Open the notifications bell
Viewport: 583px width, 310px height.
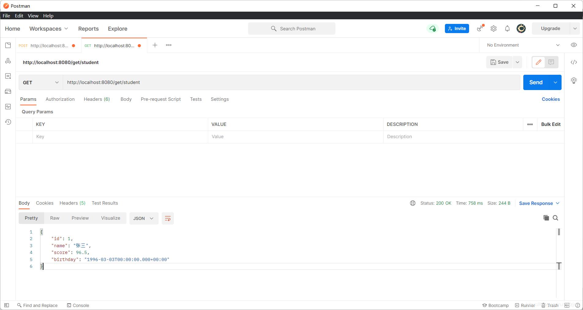pos(507,28)
